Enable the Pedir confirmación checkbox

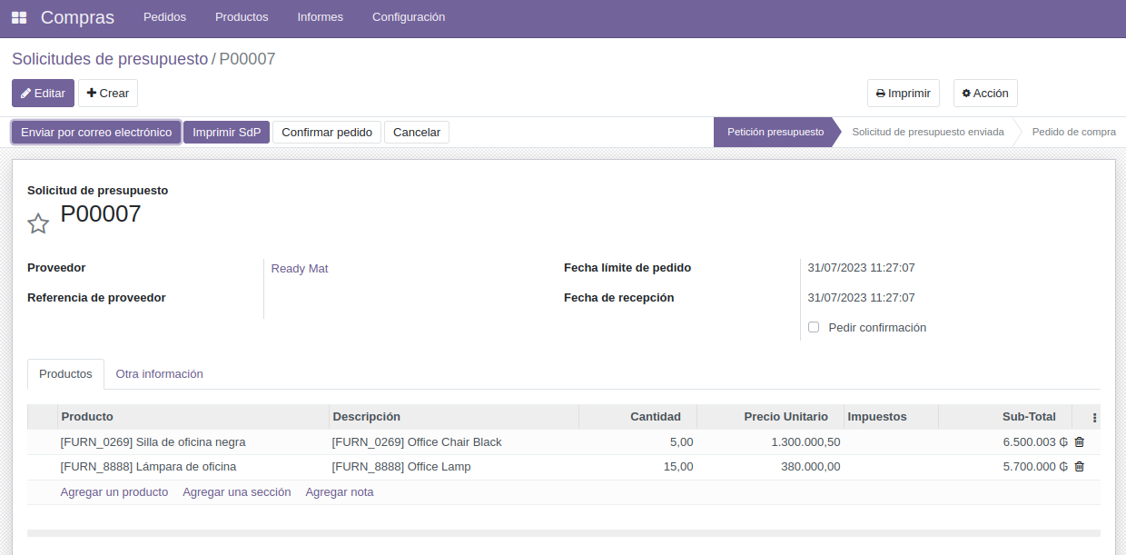(x=813, y=326)
